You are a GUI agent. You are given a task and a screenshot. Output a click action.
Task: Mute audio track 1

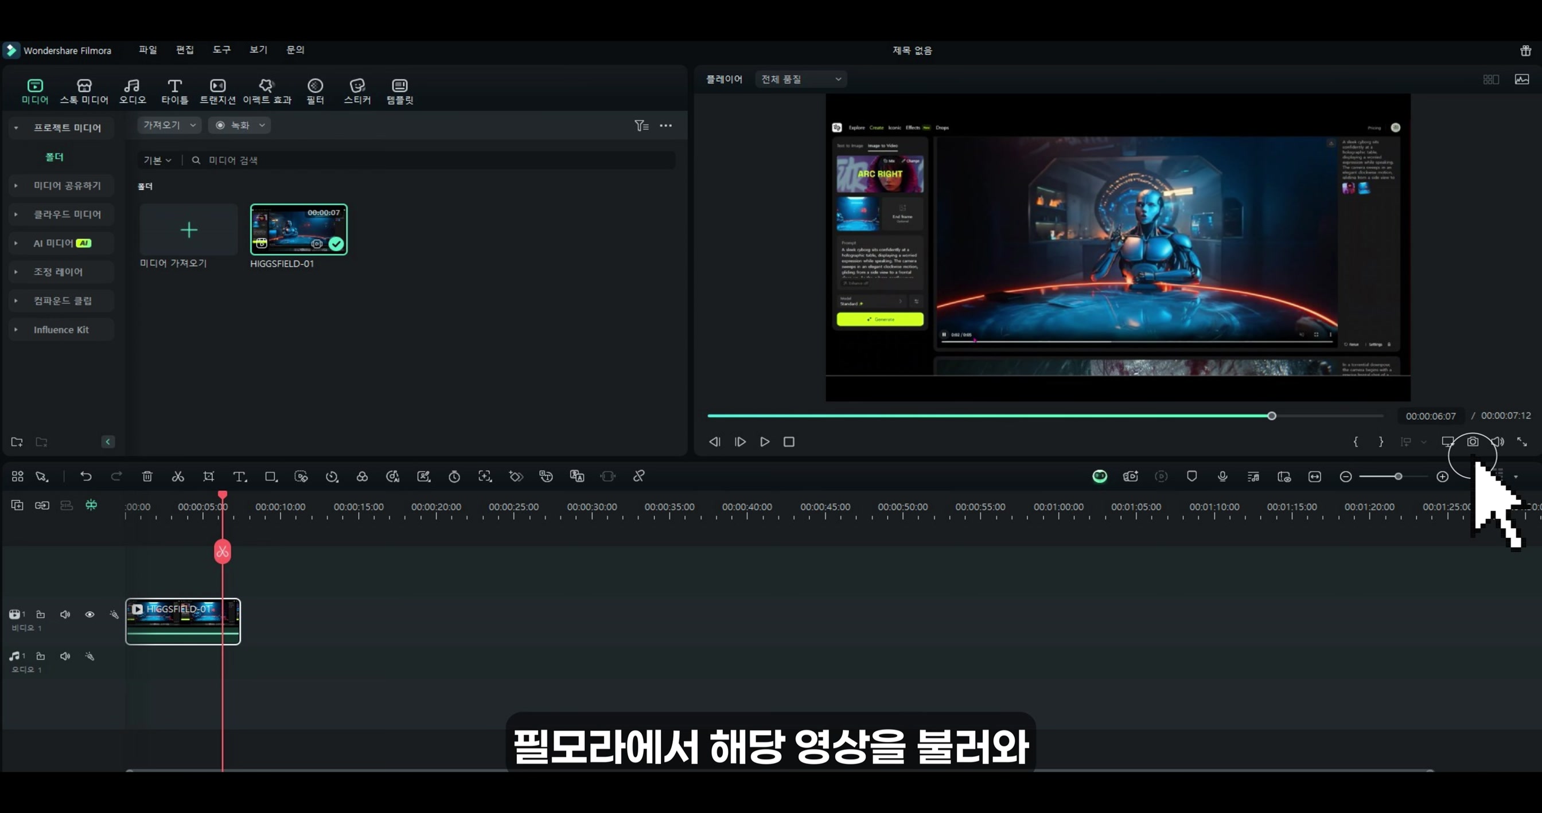[65, 656]
